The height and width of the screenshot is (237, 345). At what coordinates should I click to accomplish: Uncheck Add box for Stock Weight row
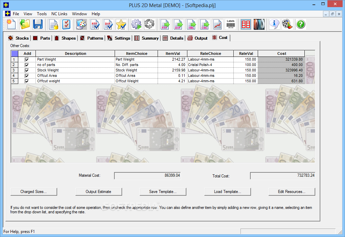click(x=27, y=70)
